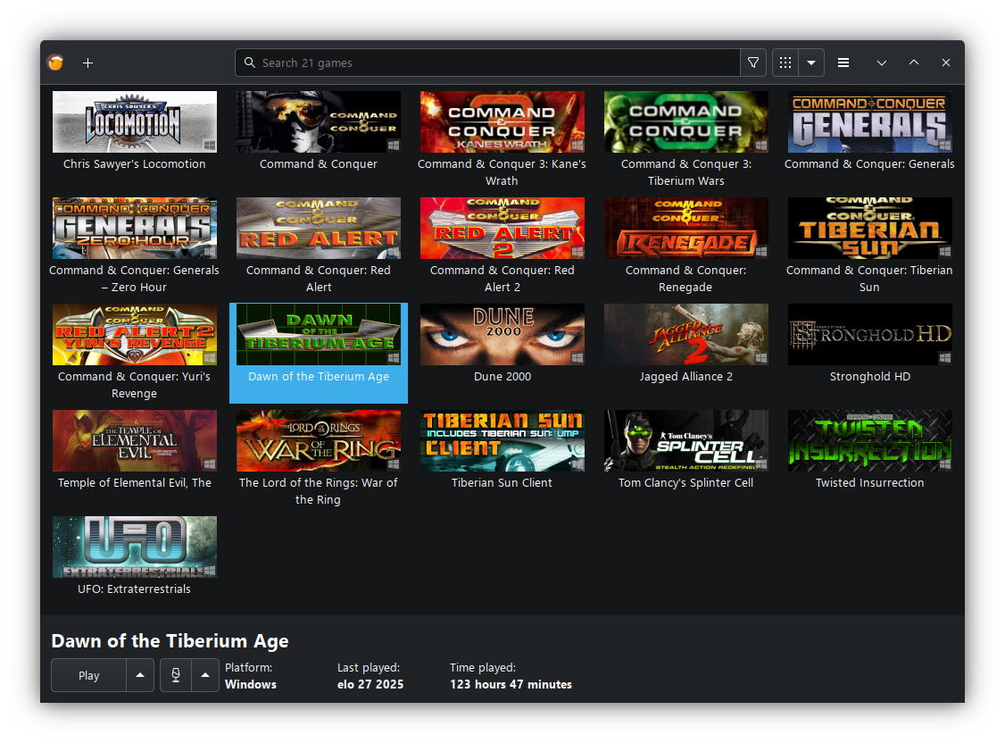Click the 'Temple of Elemental Evil, The' label
This screenshot has height=743, width=1005.
tap(135, 483)
